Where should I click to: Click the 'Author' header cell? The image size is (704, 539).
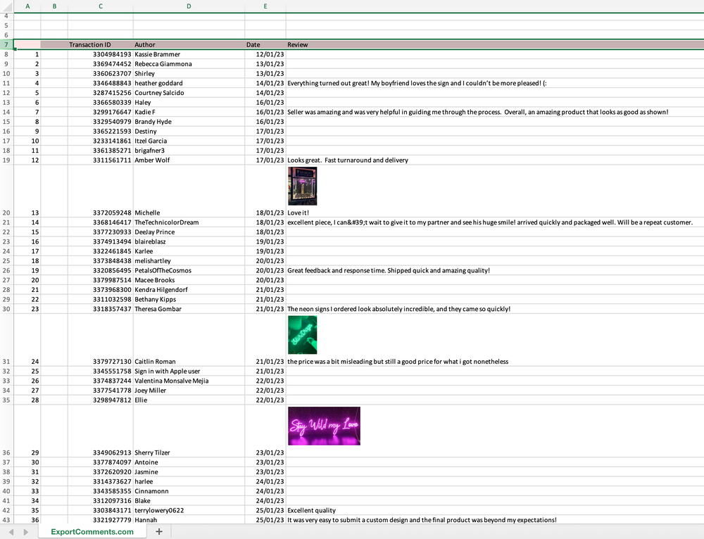pos(189,45)
